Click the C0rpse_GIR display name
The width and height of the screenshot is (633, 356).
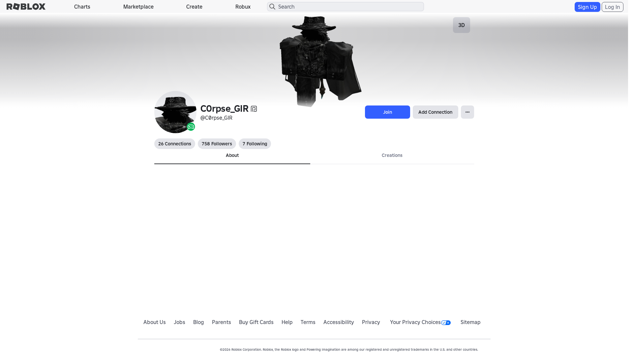[x=225, y=108]
